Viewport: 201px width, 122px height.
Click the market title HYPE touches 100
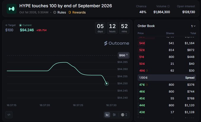[66, 6]
